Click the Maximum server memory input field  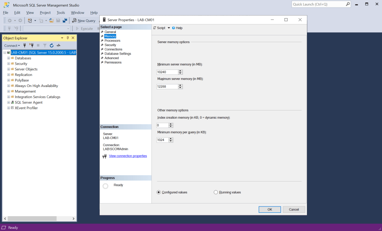167,87
